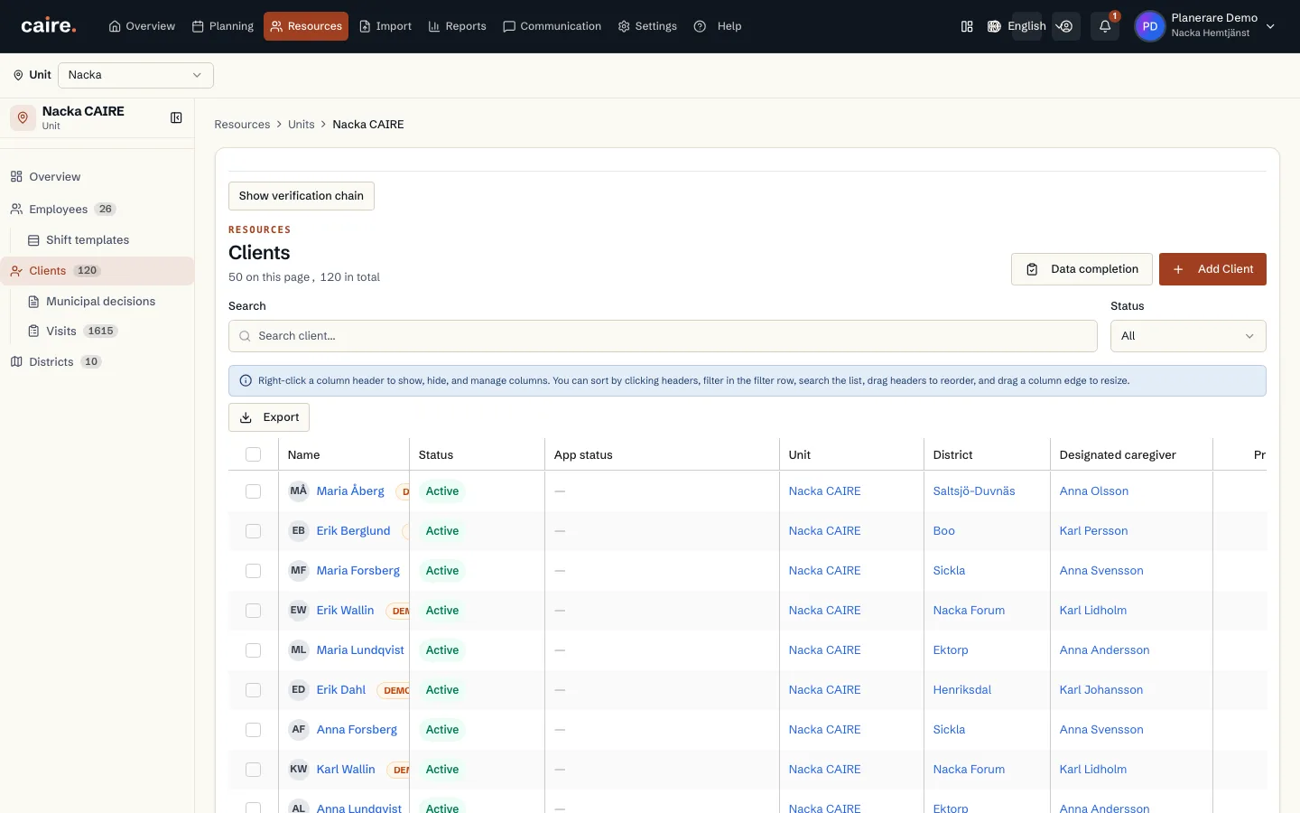Click the Overview grid icon in the sidebar
1300x813 pixels.
coord(16,177)
